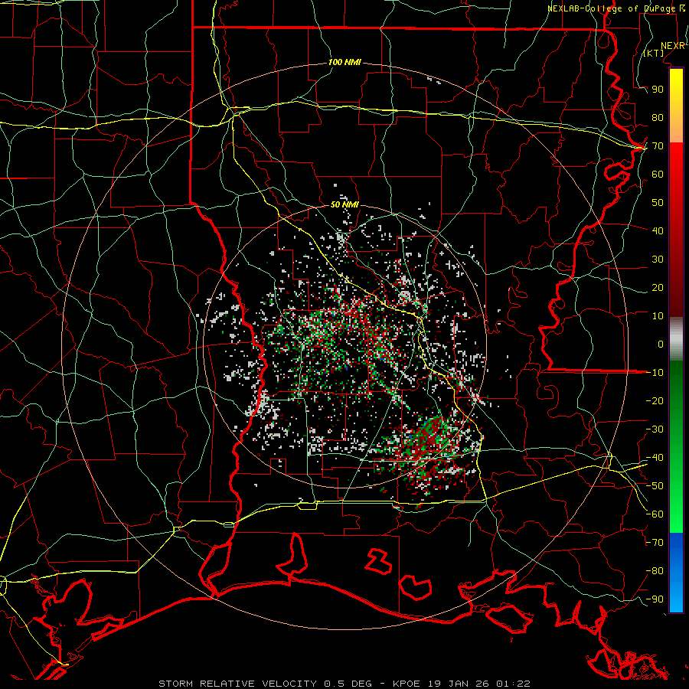The image size is (689, 689).
Task: Click the 10 value on the velocity scale
Action: click(x=658, y=316)
